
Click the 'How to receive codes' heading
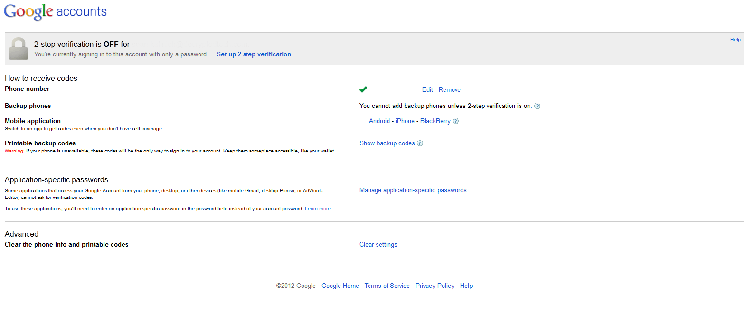(41, 79)
